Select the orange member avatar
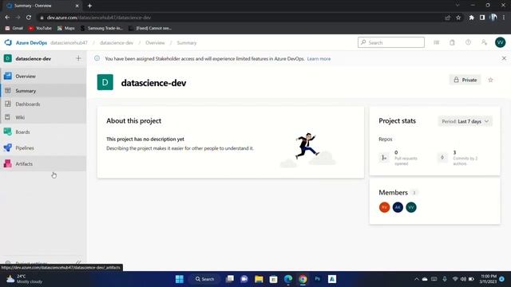This screenshot has width=511, height=287. click(385, 207)
